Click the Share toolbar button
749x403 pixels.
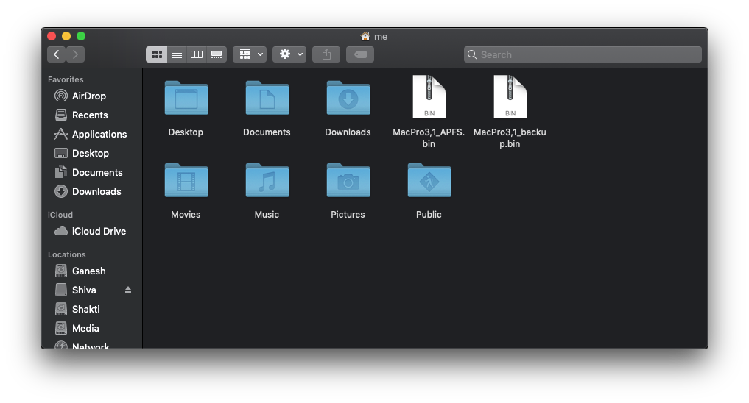pyautogui.click(x=326, y=54)
